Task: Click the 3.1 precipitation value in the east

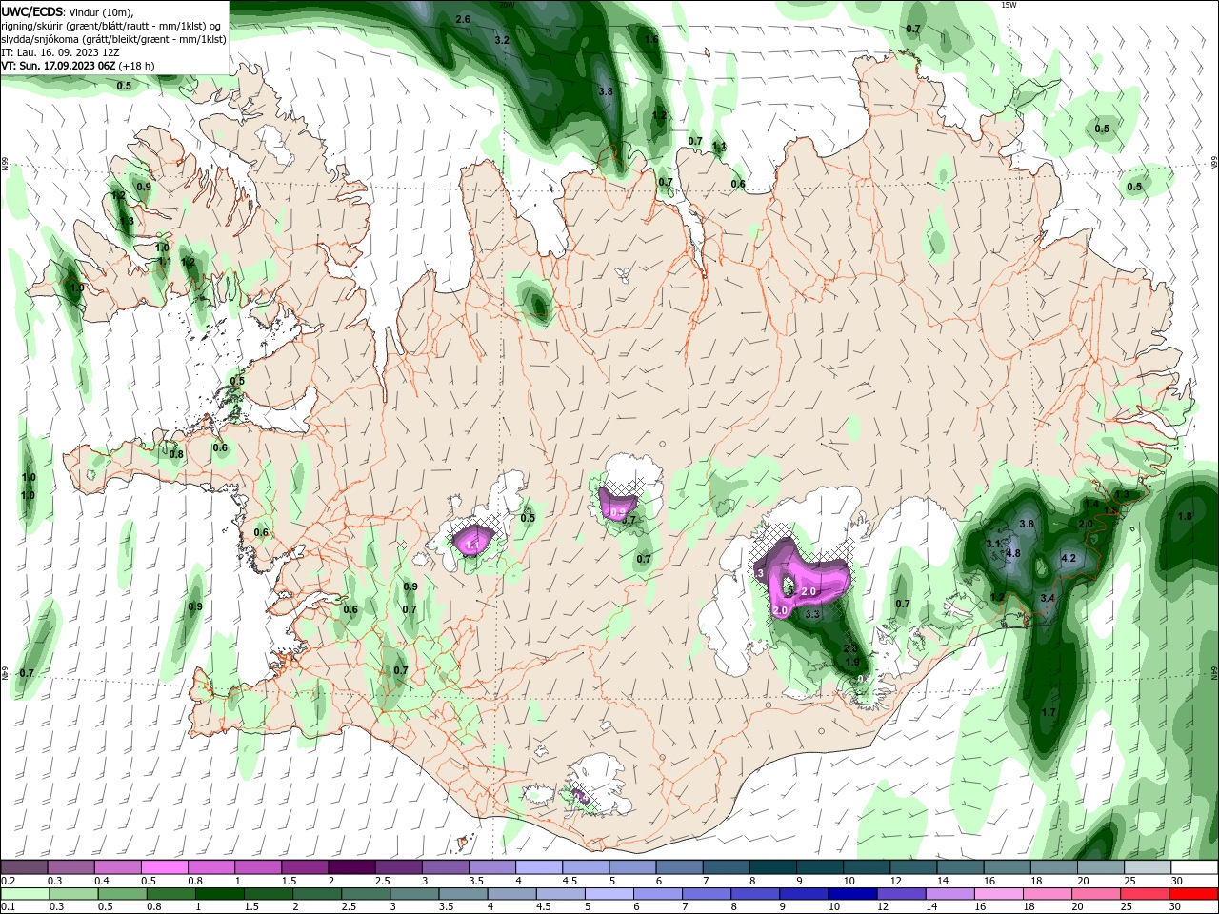Action: [x=992, y=544]
